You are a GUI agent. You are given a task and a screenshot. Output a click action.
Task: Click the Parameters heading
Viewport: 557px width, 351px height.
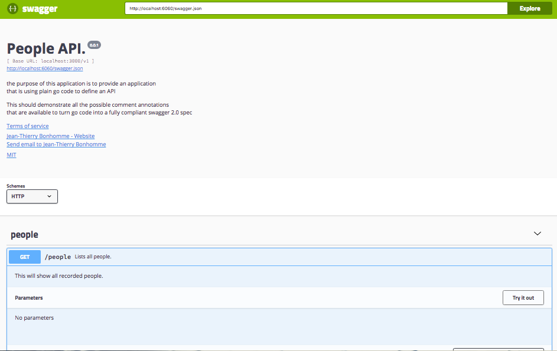pos(29,298)
